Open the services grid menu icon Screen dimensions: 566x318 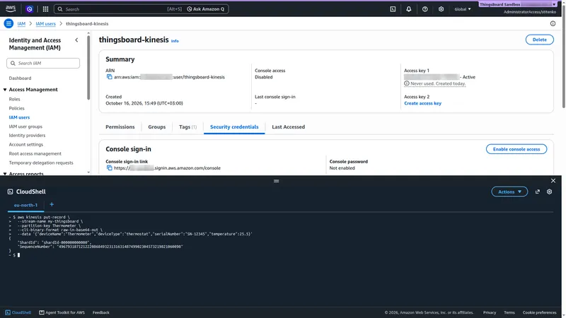pos(45,9)
